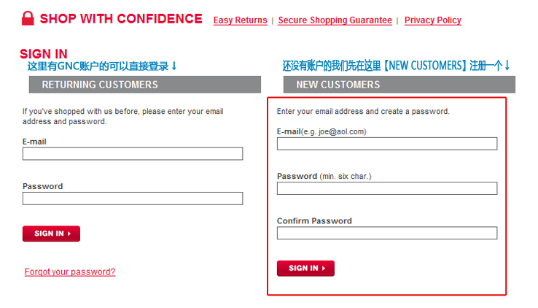Click the SHOP WITH CONFIDENCE heading

tap(121, 18)
